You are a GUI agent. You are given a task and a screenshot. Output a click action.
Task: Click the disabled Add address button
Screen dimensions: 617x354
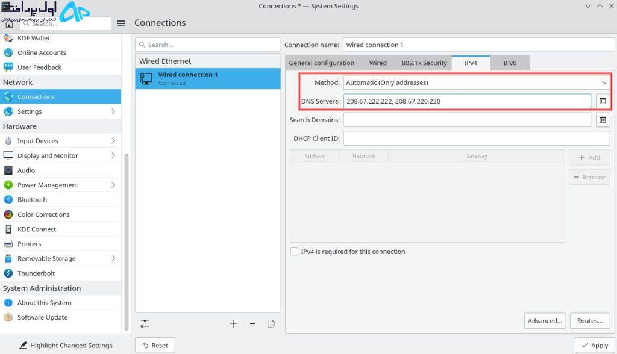click(x=589, y=157)
